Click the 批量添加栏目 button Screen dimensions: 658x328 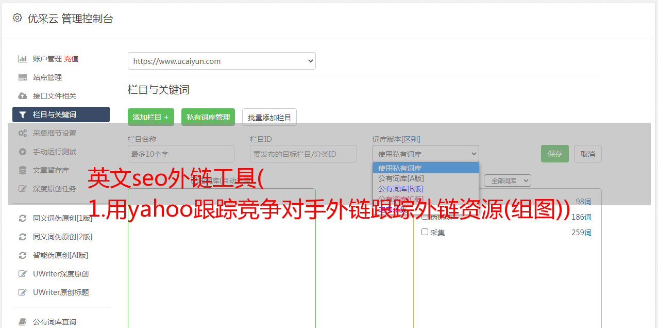point(269,117)
